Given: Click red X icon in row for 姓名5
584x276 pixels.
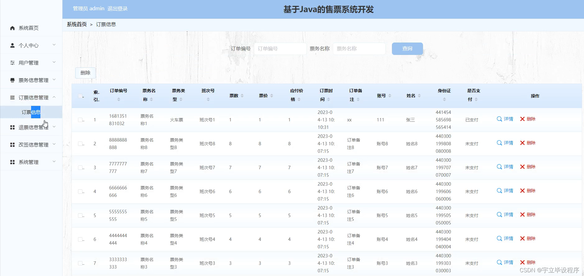Looking at the screenshot, I should [x=522, y=215].
